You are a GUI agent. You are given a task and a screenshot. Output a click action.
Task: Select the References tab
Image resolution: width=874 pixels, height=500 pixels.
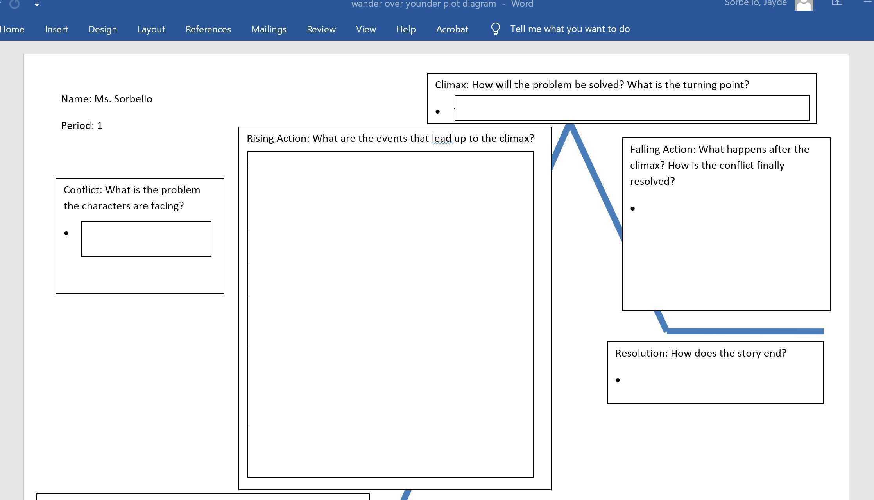[208, 29]
